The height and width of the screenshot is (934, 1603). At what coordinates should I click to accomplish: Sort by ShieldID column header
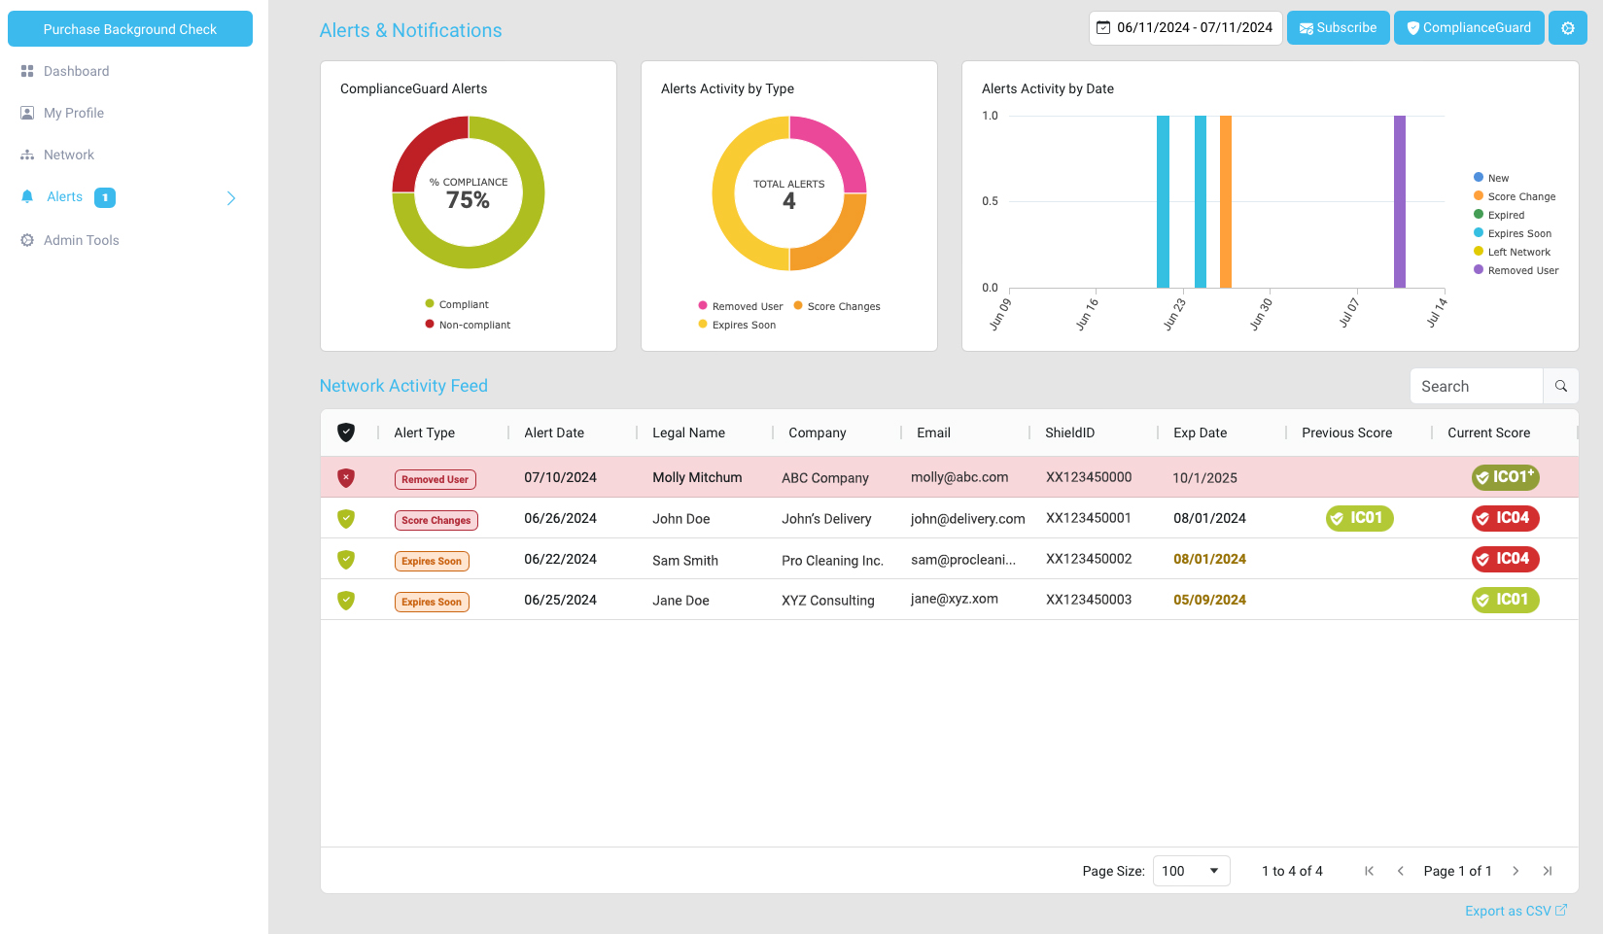tap(1069, 432)
